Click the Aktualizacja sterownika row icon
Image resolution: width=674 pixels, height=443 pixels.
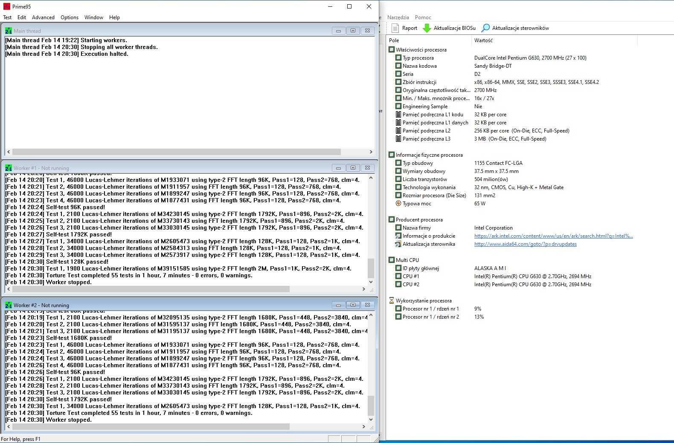coord(398,244)
